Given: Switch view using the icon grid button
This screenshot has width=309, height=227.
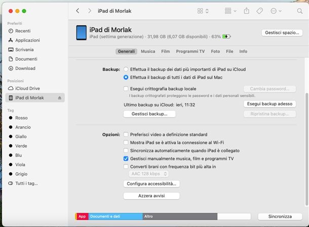Looking at the screenshot, I should (203, 11).
